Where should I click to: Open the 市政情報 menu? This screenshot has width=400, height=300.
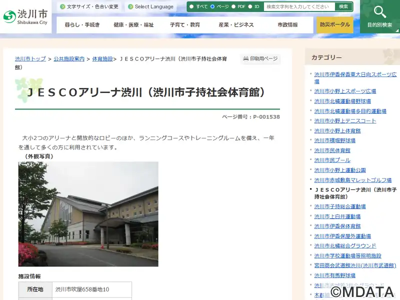pyautogui.click(x=287, y=25)
